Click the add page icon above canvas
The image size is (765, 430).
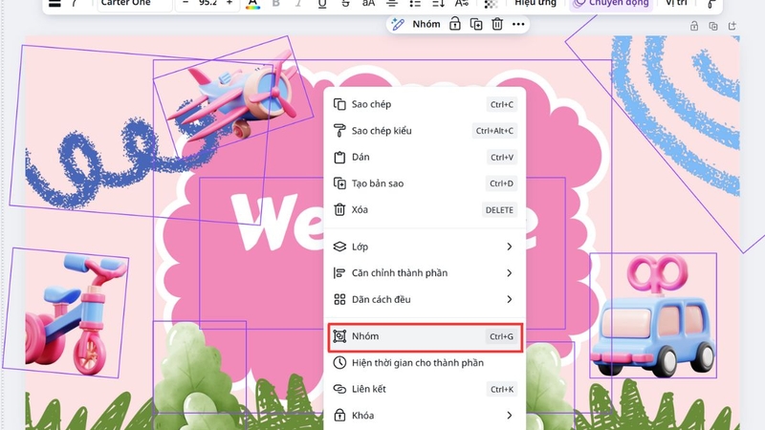point(732,27)
